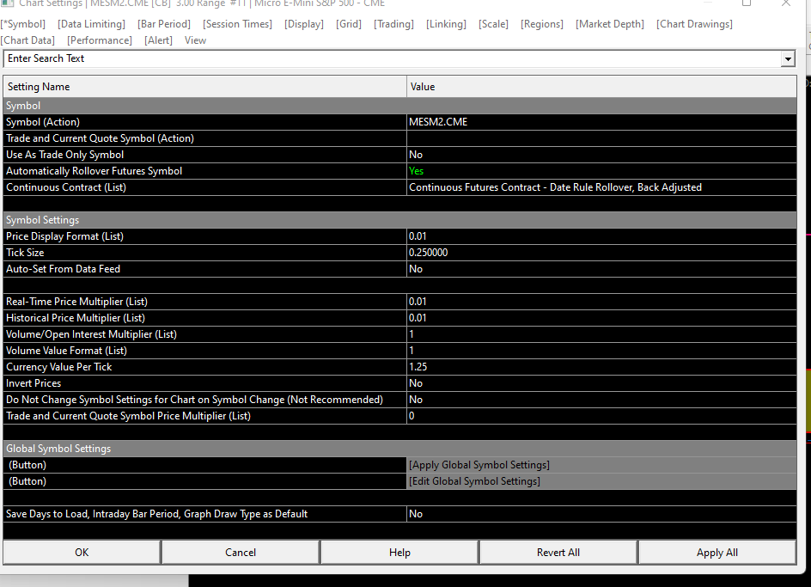Screen dimensions: 811x587
Task: Edit Currency Value Per Tick value 1.25
Action: 601,367
